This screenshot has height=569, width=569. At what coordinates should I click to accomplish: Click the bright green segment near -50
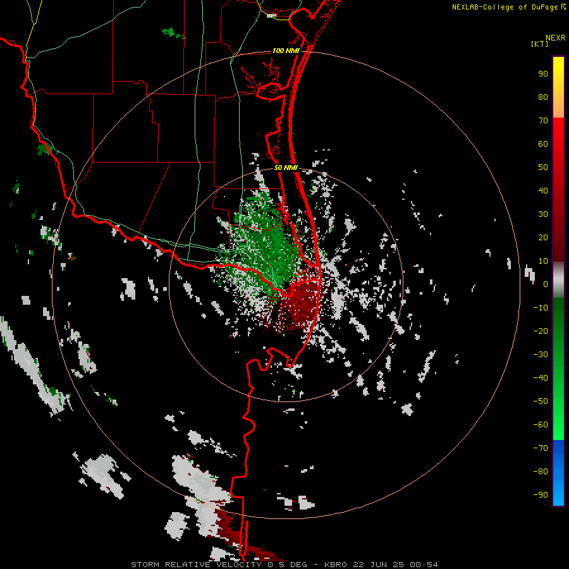click(x=558, y=403)
